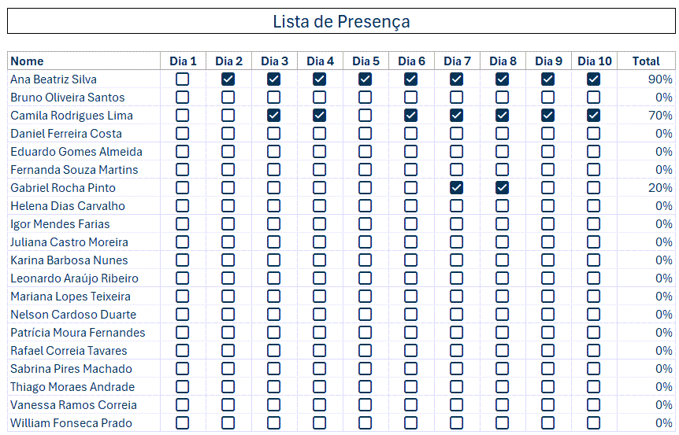The height and width of the screenshot is (435, 679).
Task: Check Dia 10 for William Fonseca Prado
Action: click(x=593, y=422)
